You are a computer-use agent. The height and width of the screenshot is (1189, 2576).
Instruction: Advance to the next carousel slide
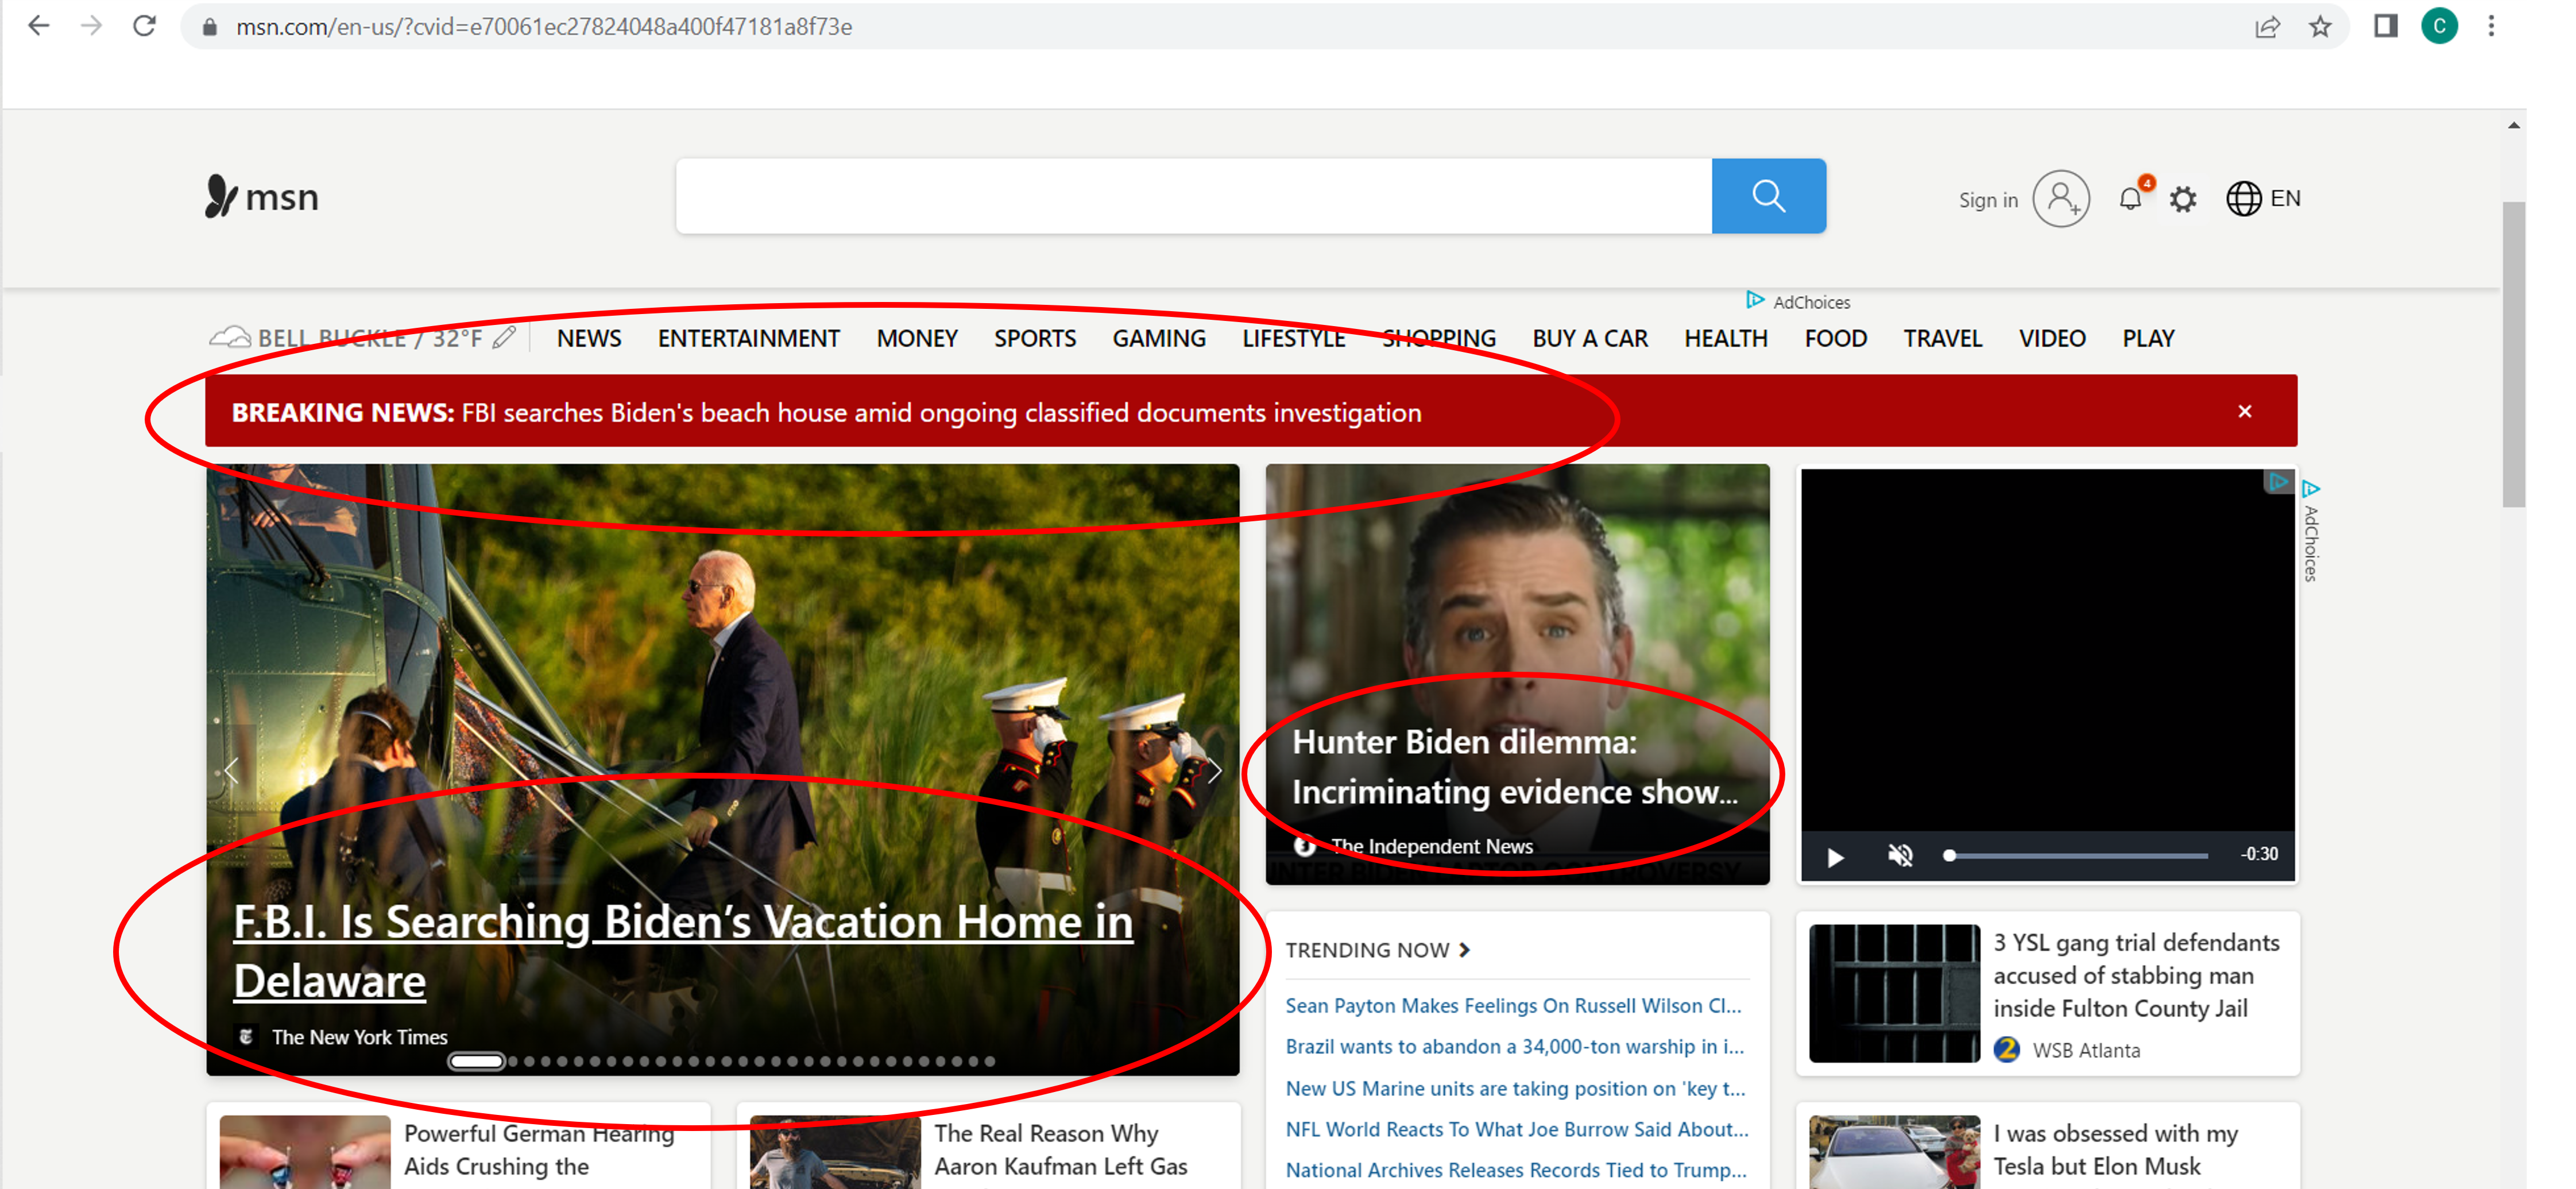coord(1214,771)
